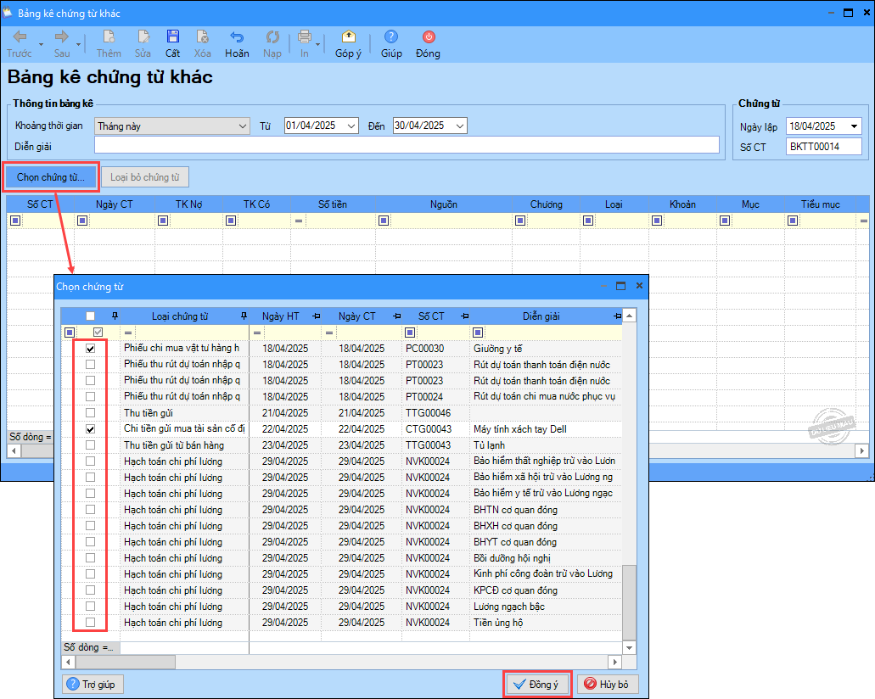Click the Thêm toolbar icon

(109, 44)
